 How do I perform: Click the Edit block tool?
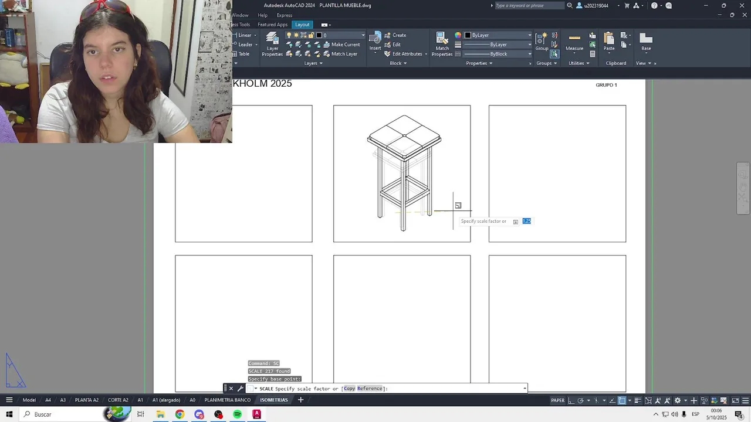pyautogui.click(x=393, y=45)
